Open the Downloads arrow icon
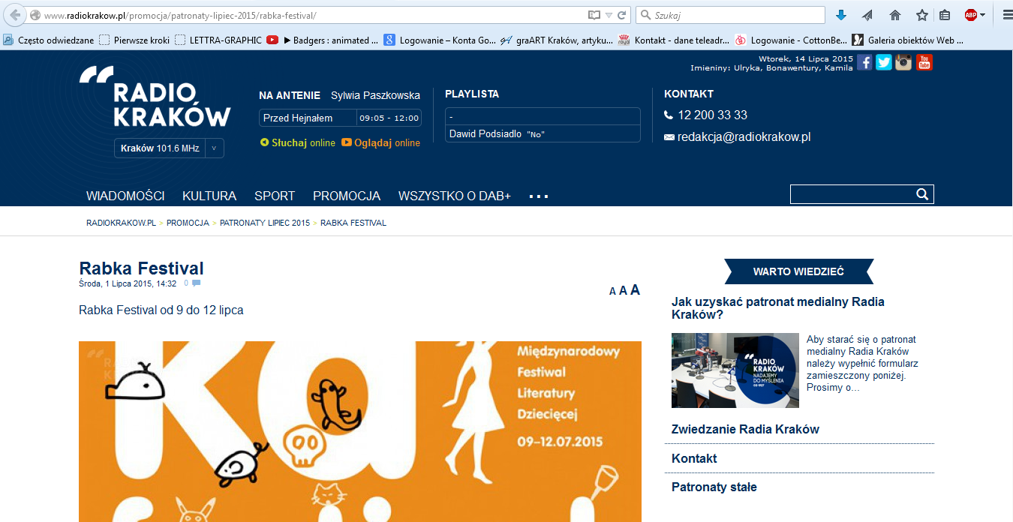Screen dimensions: 1013x522 [x=841, y=15]
